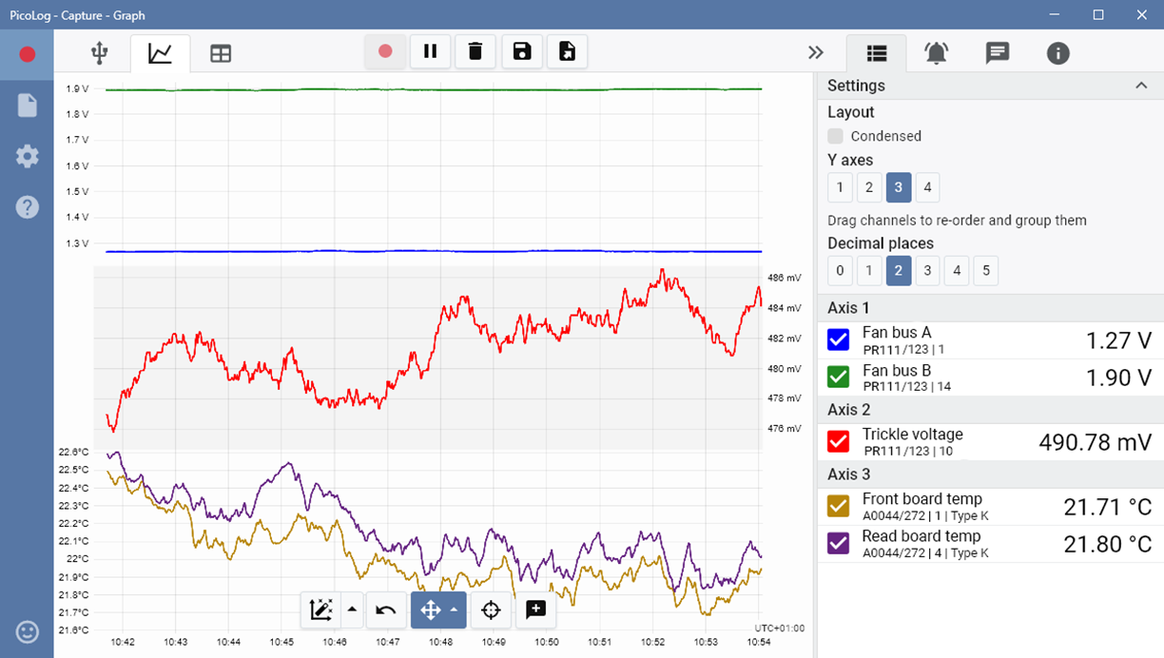This screenshot has height=658, width=1164.
Task: Uncheck the Fan bus A channel
Action: click(x=838, y=340)
